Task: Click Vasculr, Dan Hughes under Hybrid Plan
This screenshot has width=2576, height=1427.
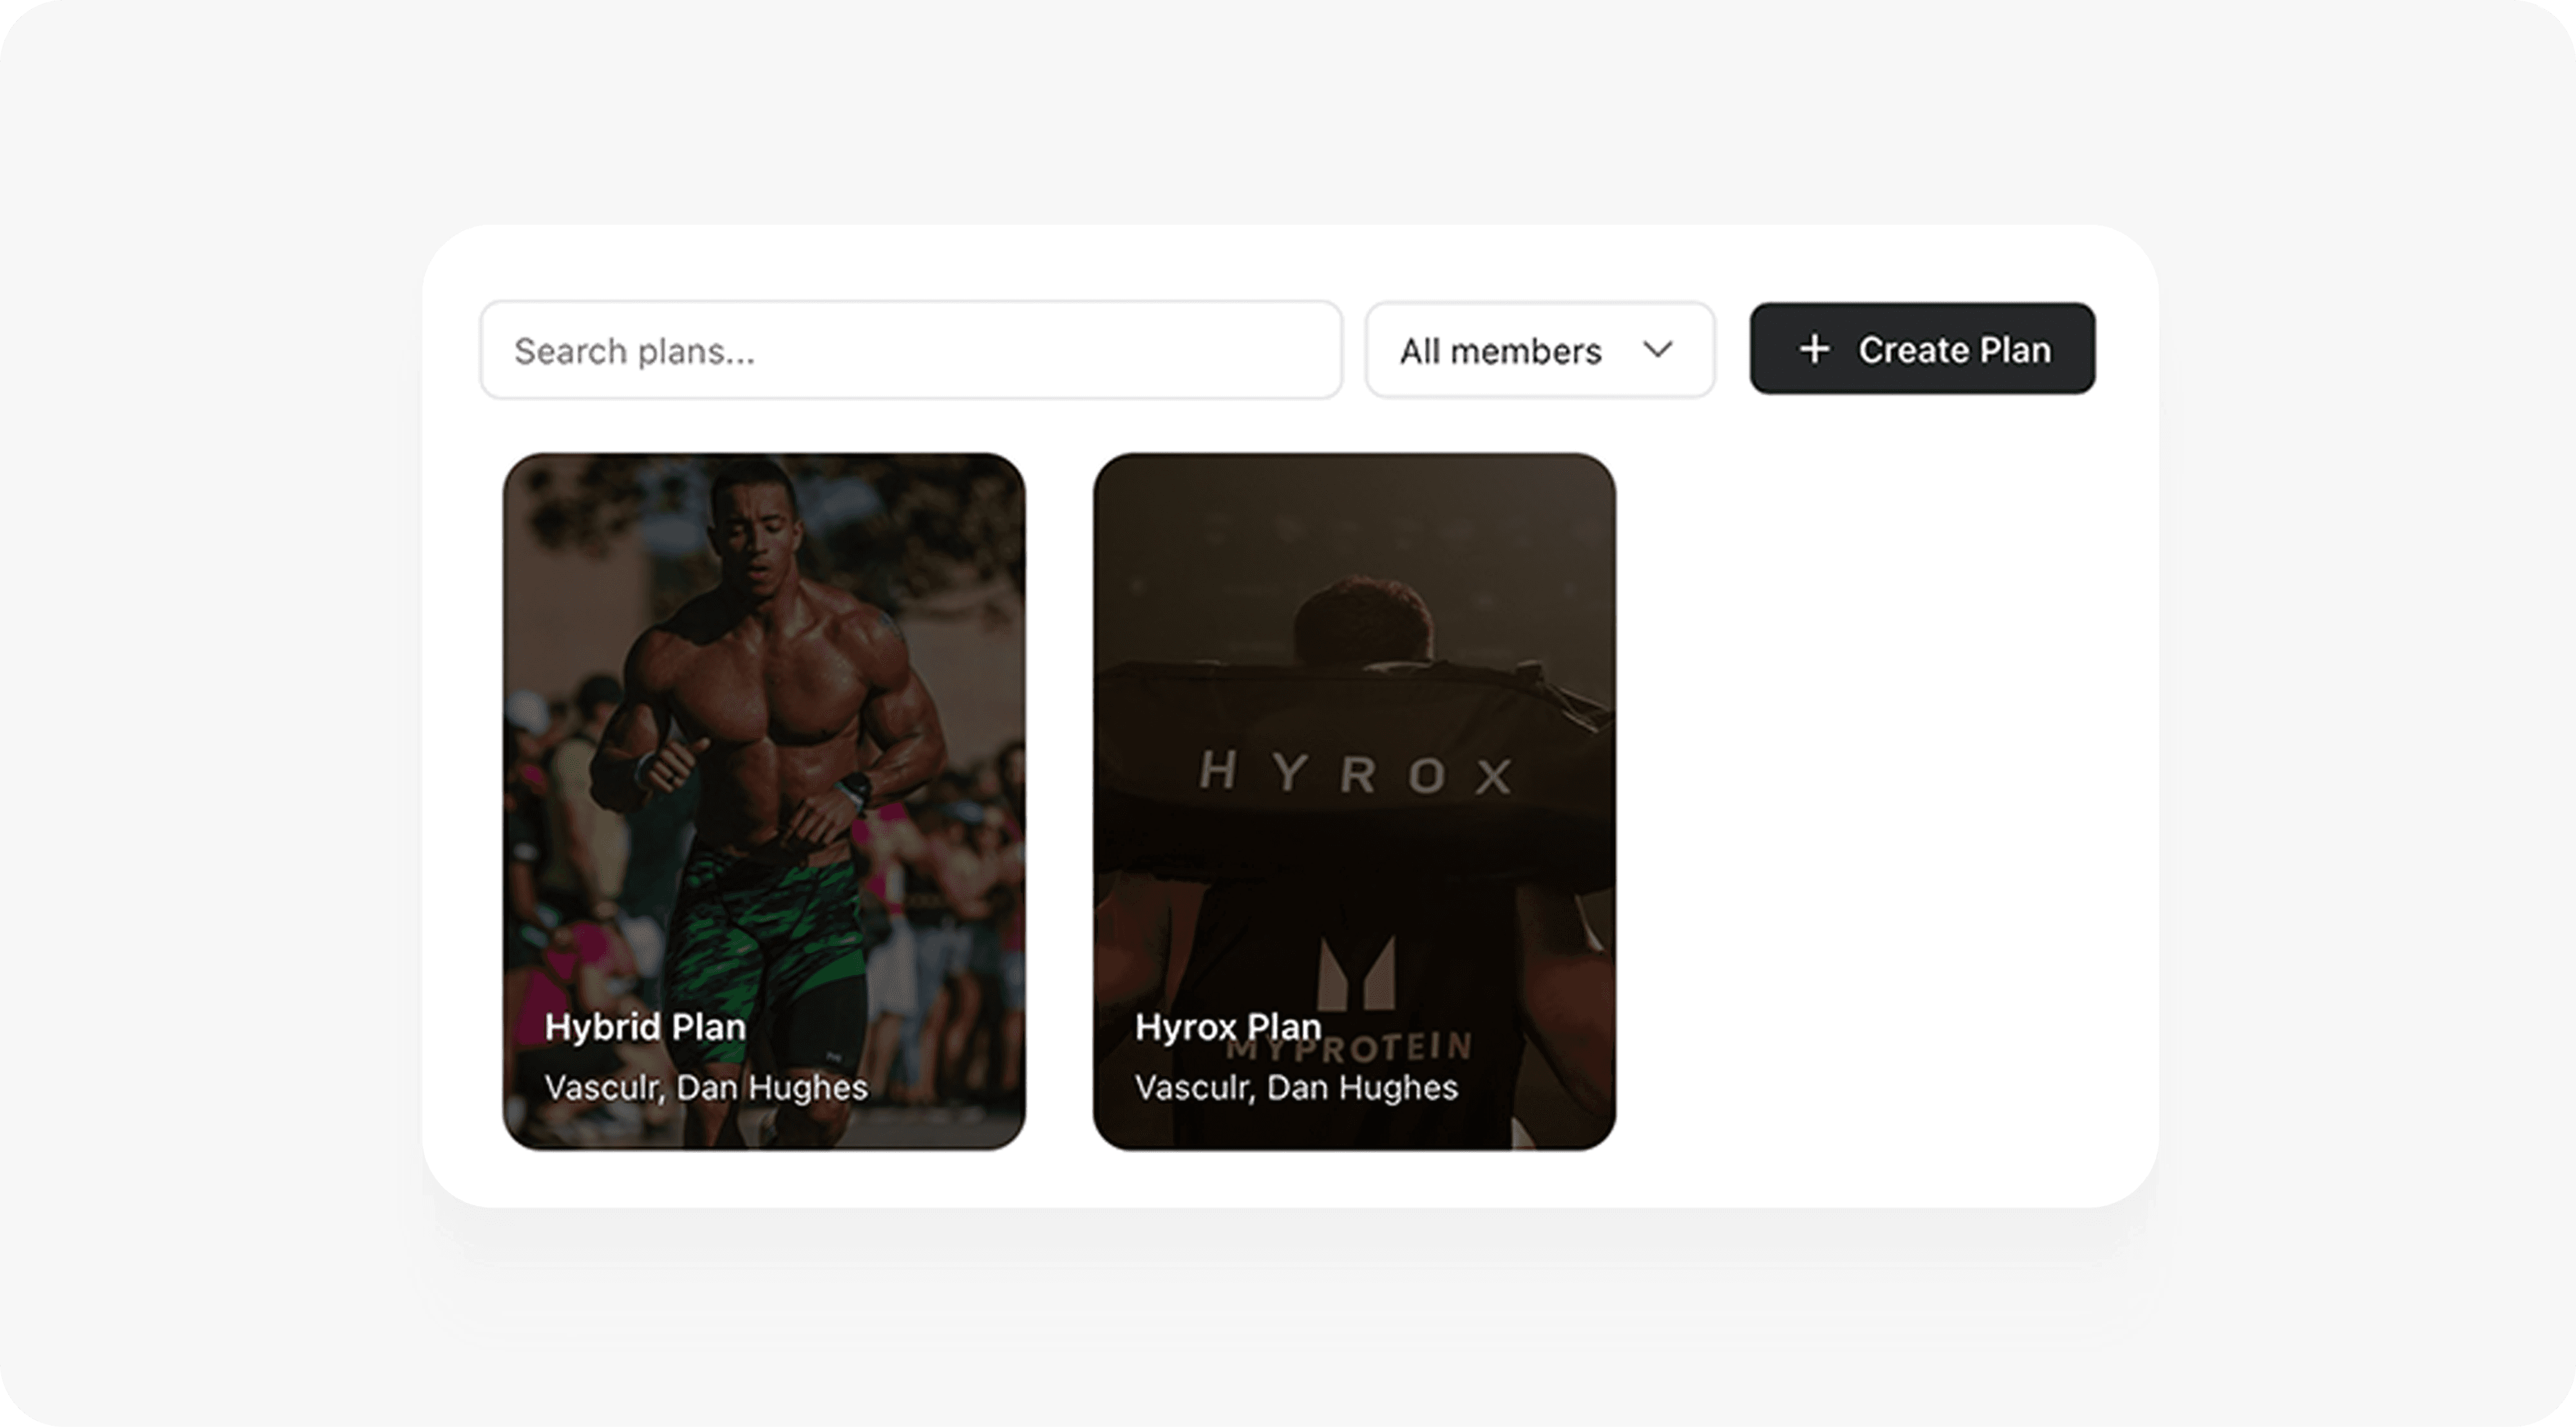Action: click(x=706, y=1087)
